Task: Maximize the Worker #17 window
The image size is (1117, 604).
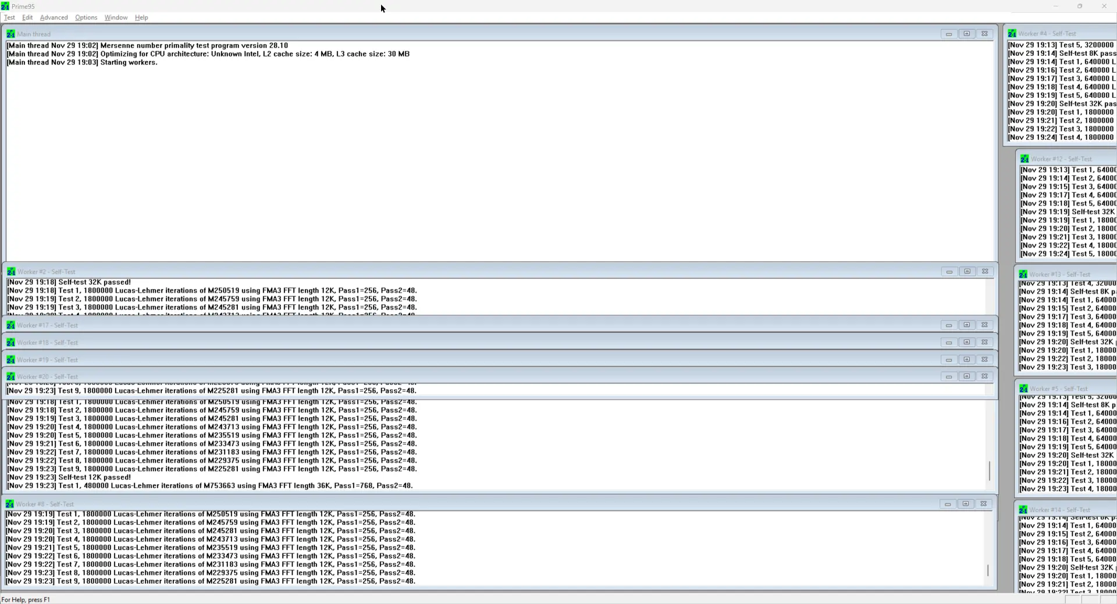Action: tap(967, 325)
